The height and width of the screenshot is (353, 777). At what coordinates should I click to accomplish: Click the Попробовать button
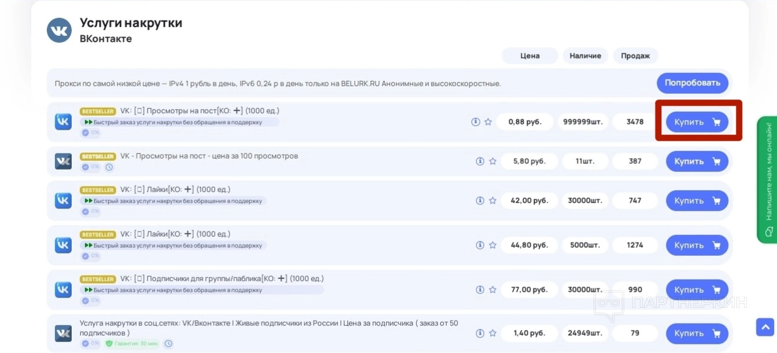pyautogui.click(x=693, y=83)
